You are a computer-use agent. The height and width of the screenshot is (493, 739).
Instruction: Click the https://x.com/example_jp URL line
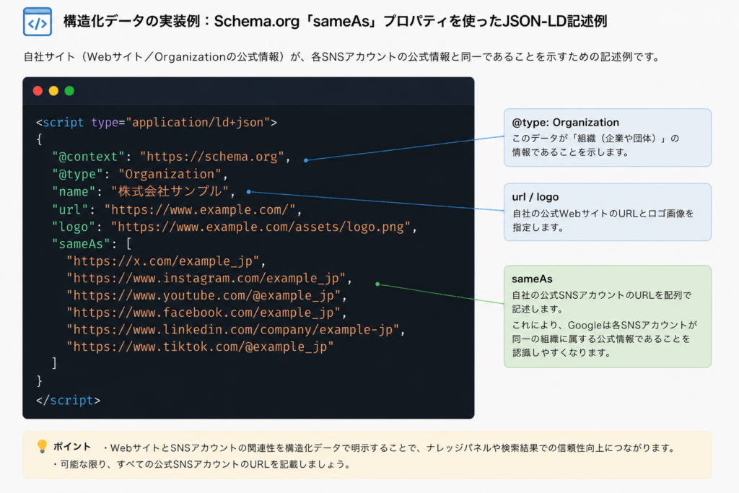pyautogui.click(x=166, y=261)
